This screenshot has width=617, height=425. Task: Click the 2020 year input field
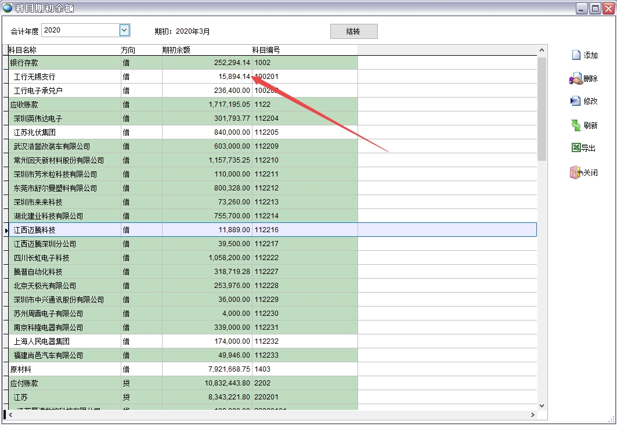(80, 30)
